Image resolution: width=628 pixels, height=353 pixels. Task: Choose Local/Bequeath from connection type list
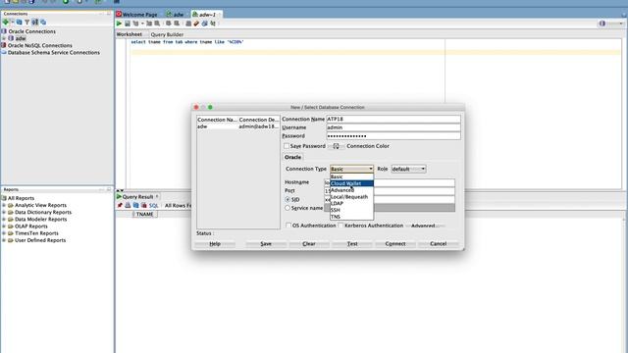pos(351,197)
